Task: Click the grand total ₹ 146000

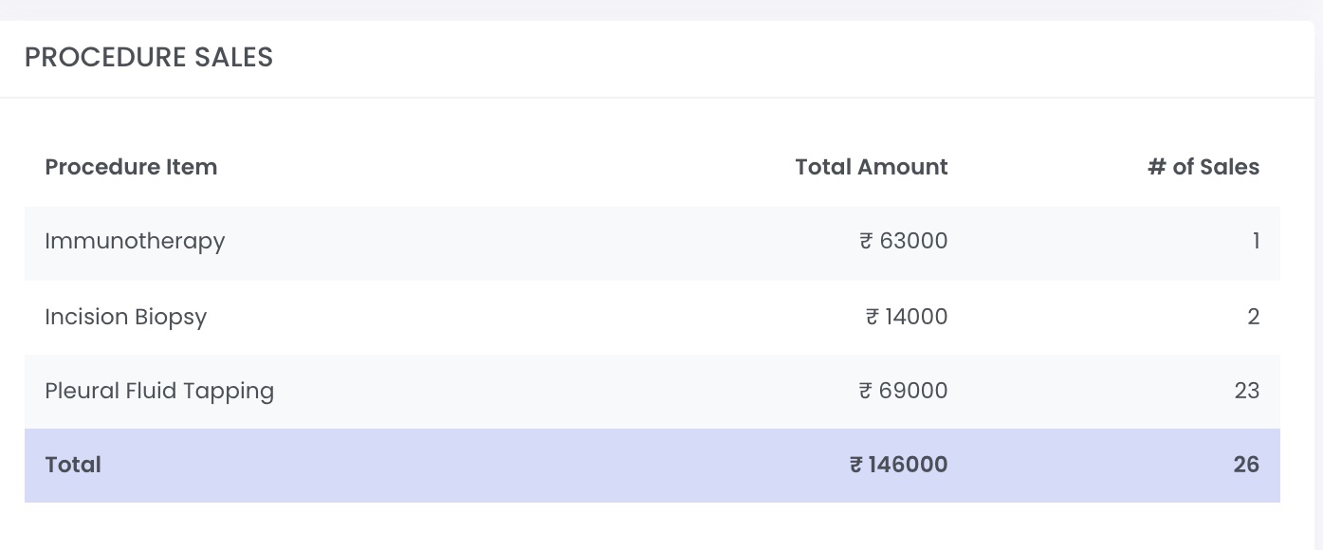Action: [899, 465]
